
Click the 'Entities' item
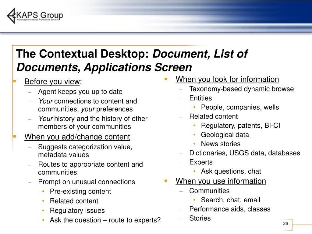200,98
